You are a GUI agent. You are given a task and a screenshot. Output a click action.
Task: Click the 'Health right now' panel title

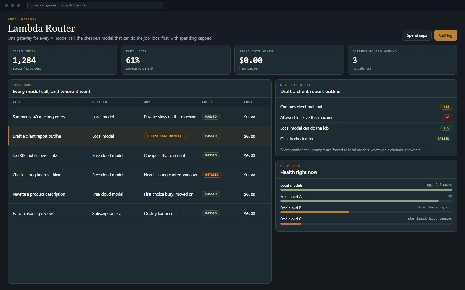299,172
